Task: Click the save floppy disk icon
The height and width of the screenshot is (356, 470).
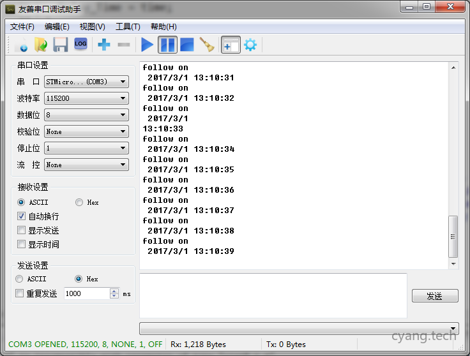Action: [60, 45]
